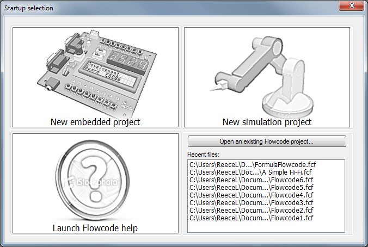Start a new simulation project via robot arm image

[267, 77]
